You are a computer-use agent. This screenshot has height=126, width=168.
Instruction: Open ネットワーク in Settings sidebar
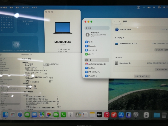point(97,50)
